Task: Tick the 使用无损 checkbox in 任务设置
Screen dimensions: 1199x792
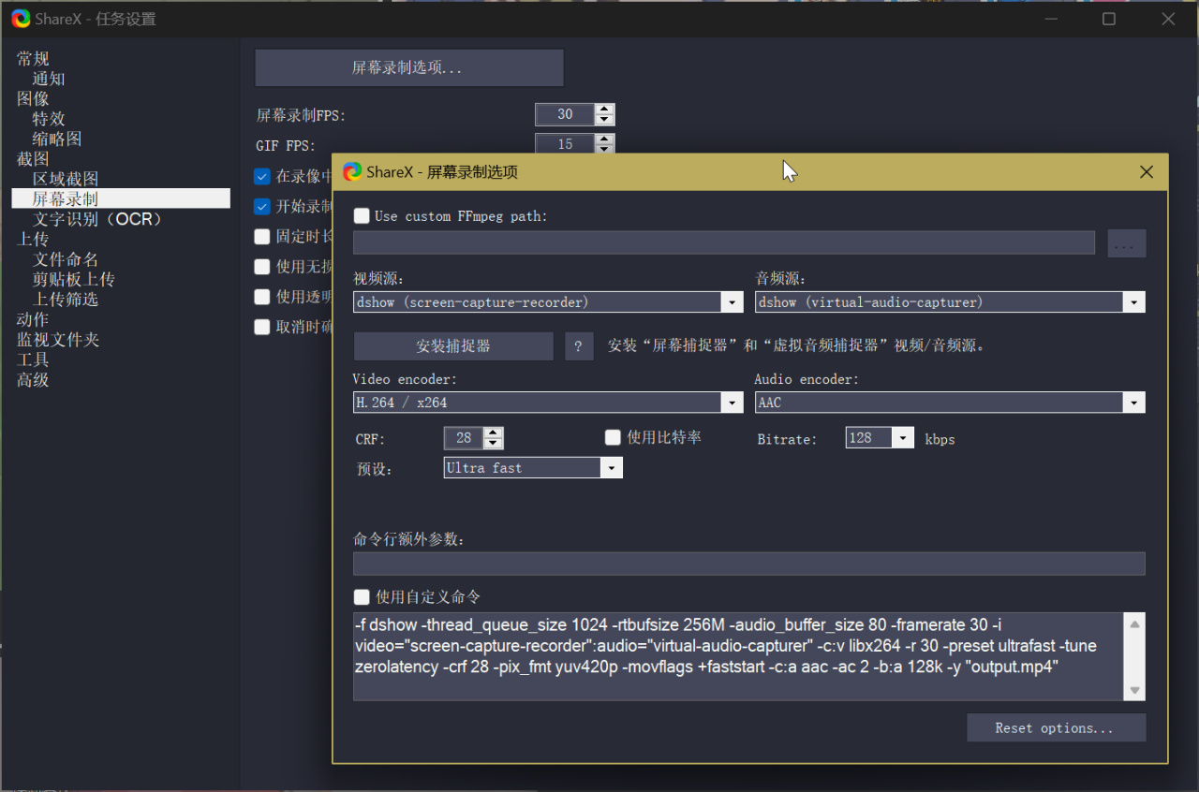Action: (x=262, y=267)
